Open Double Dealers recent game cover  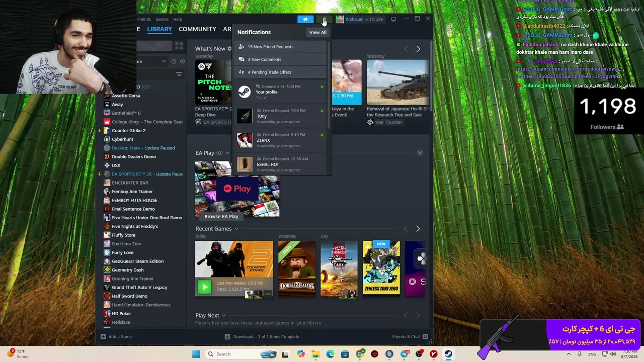pos(297,269)
